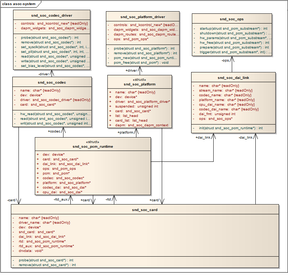The image size is (288, 278).
Task: Select the snd_soc_platform_driver class header
Action: (143, 17)
